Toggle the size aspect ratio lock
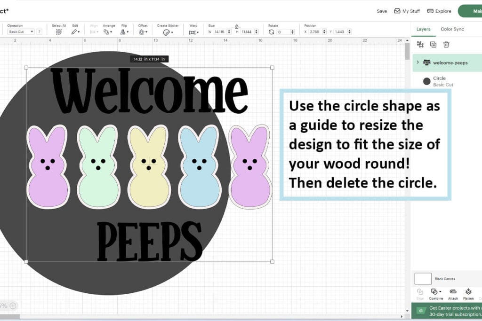The image size is (482, 321). 236,27
